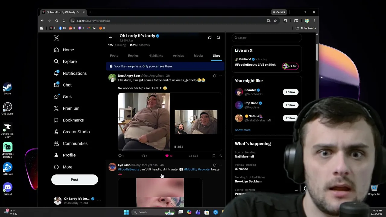
Task: Click the X search field
Action: [267, 38]
